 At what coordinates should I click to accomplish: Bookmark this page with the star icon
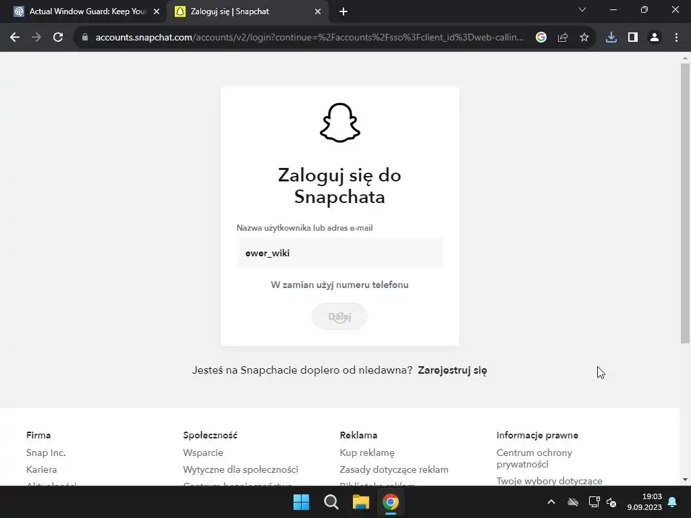tap(584, 38)
